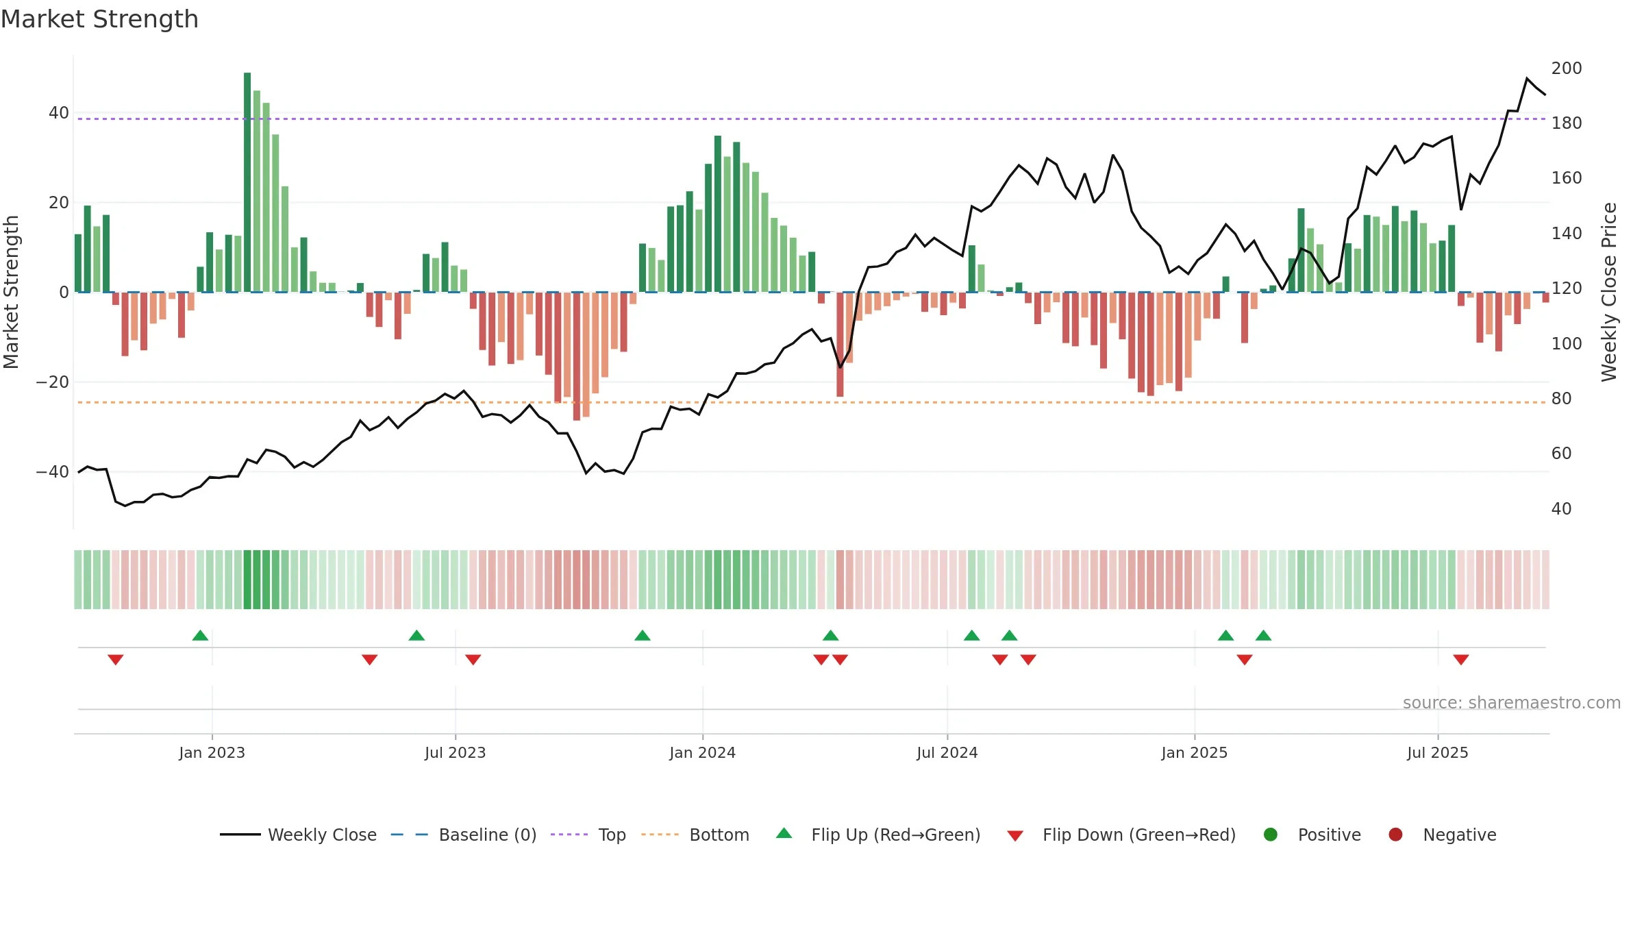Toggle the Bottom legend entry

click(695, 835)
